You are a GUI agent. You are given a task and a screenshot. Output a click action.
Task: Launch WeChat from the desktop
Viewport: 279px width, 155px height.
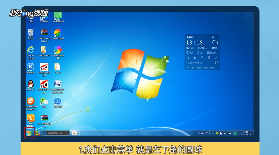[x=44, y=103]
